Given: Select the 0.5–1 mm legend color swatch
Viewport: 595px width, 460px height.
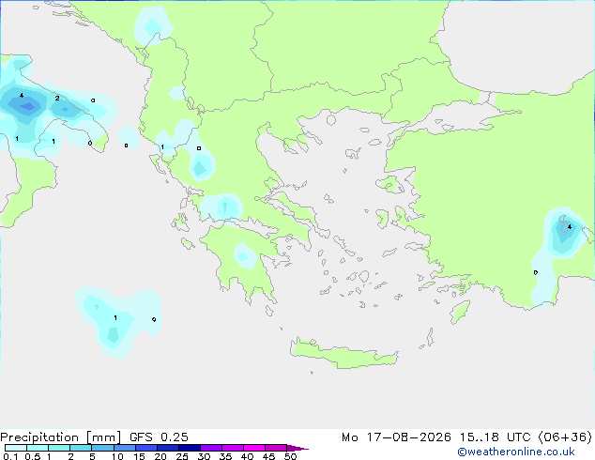Looking at the screenshot, I should click(x=38, y=448).
